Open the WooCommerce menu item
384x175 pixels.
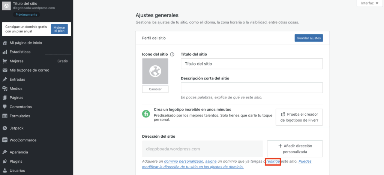tap(23, 140)
